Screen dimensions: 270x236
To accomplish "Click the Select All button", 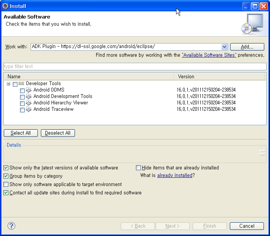I will [21, 133].
